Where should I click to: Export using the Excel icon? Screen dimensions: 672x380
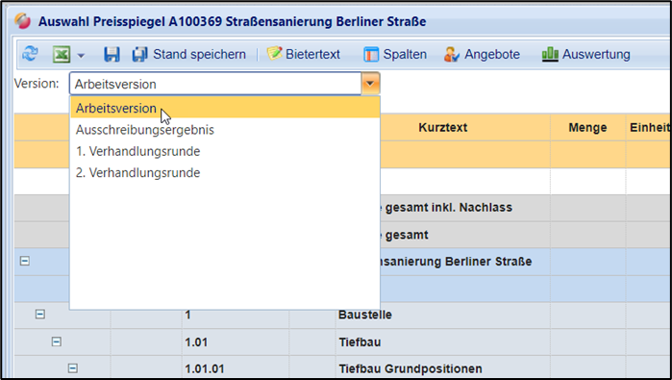[62, 55]
